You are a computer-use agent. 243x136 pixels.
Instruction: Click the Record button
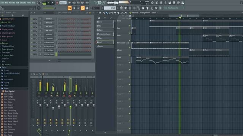pyautogui.click(x=57, y=3)
